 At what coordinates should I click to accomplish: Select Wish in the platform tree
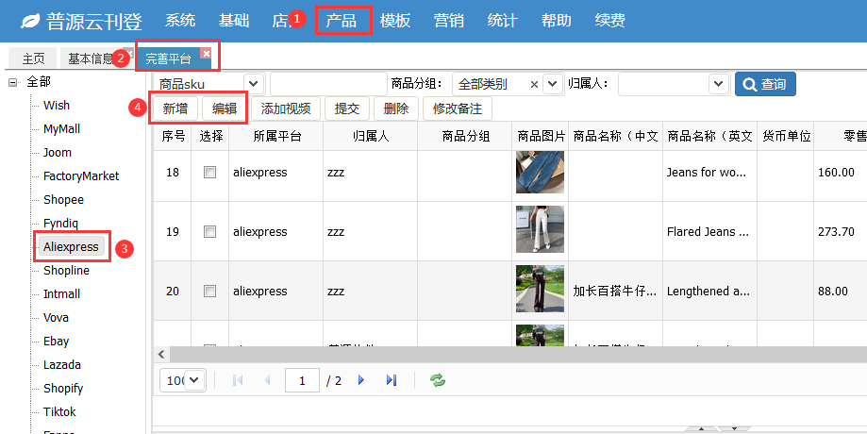(x=57, y=105)
